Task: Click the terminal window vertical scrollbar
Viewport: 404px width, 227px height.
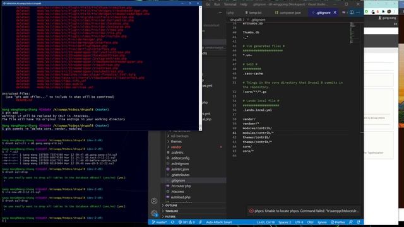Action: (x=200, y=68)
